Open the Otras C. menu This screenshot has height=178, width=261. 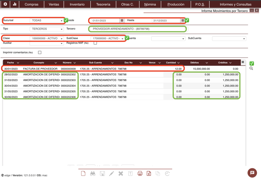127,5
